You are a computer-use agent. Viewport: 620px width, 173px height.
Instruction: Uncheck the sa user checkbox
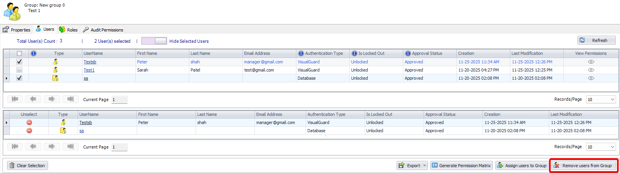[20, 78]
